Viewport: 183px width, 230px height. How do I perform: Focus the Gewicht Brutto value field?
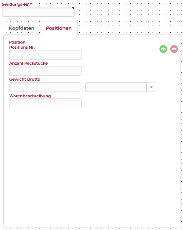[x=45, y=87]
